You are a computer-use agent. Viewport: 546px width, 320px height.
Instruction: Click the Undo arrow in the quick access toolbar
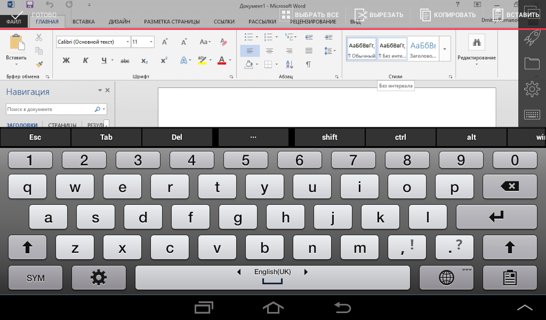50,5
